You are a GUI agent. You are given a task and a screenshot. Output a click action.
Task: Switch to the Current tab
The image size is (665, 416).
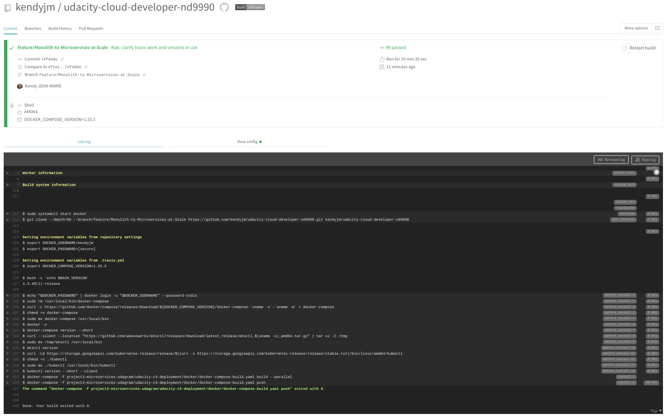pyautogui.click(x=10, y=29)
